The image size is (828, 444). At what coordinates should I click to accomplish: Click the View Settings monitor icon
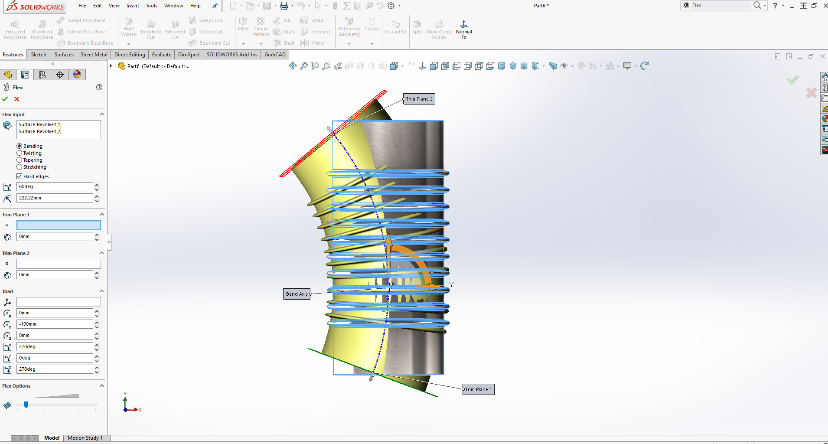pos(627,66)
